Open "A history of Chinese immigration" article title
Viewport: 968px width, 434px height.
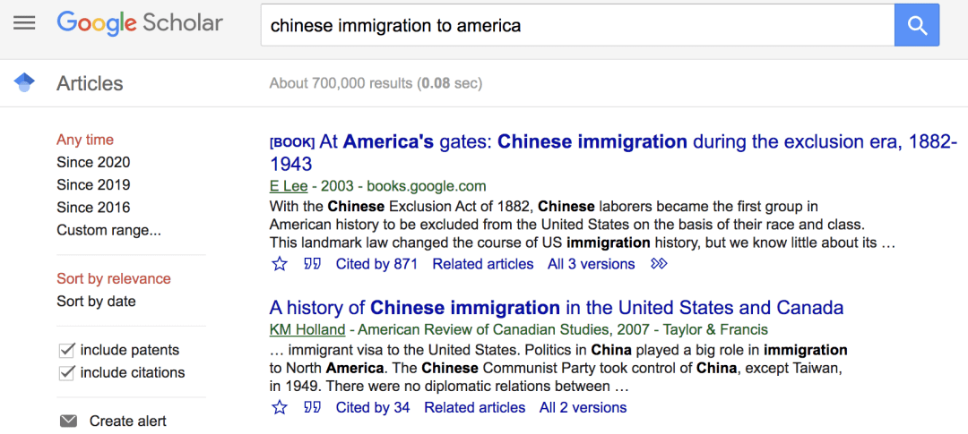pos(556,308)
